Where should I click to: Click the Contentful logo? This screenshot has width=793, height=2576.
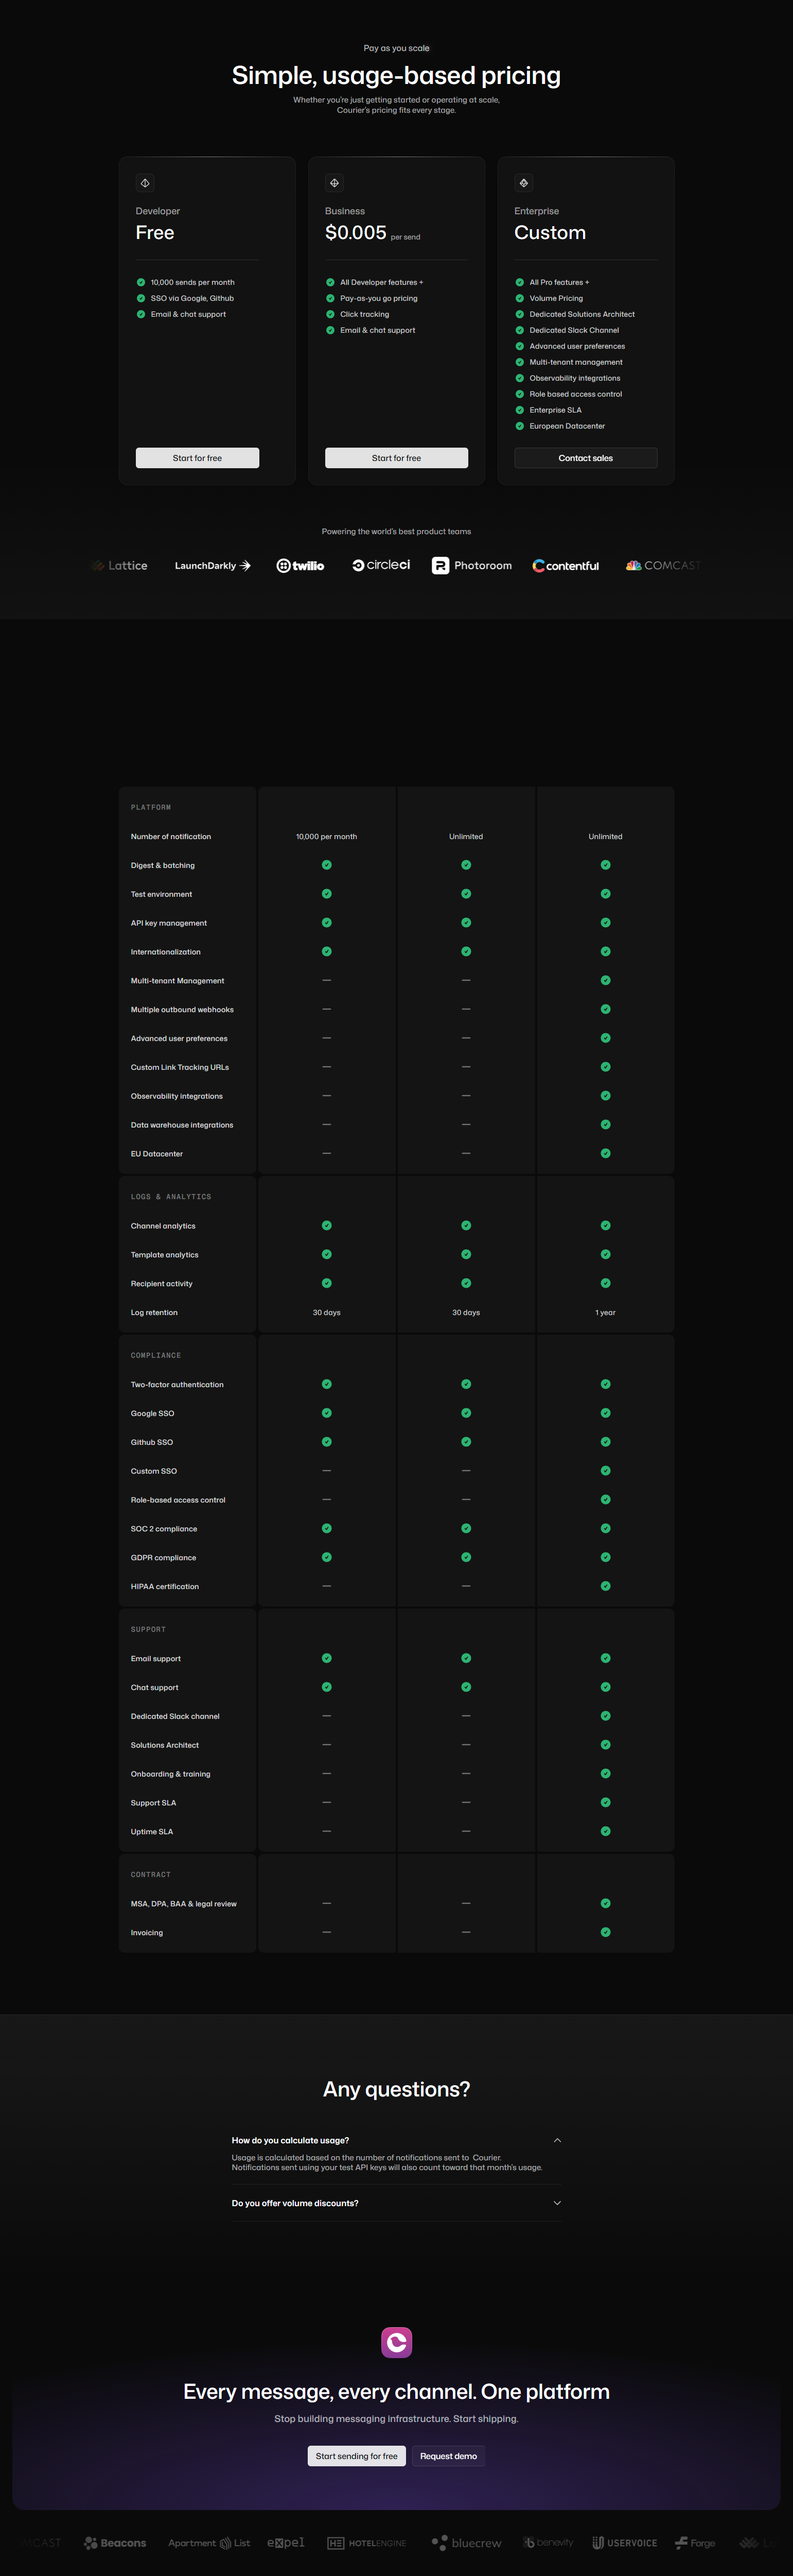[565, 566]
